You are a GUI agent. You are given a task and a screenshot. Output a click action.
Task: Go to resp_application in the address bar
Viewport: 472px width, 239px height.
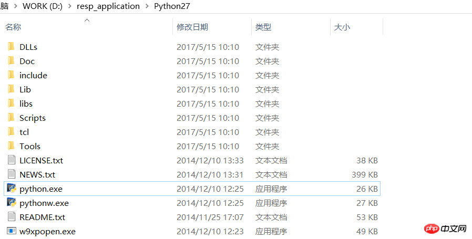tap(108, 6)
